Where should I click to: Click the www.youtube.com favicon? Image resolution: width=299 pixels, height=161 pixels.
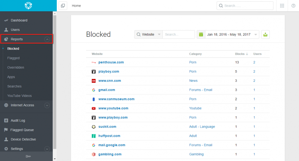(x=94, y=108)
